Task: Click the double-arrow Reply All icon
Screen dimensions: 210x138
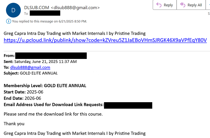Action: coord(182,5)
